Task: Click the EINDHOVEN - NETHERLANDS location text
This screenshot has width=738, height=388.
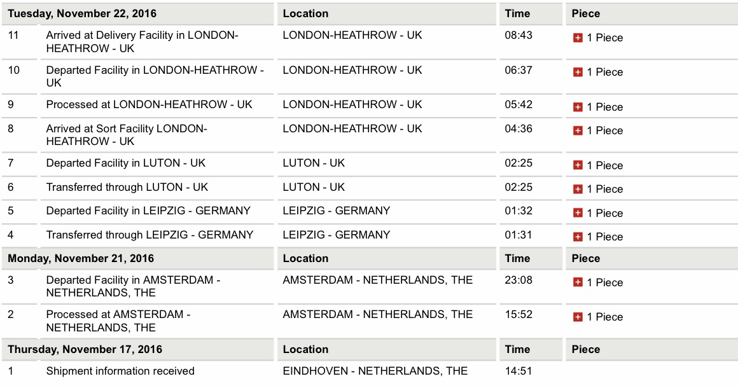Action: point(375,371)
